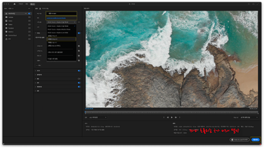Screen dimensions: 264x148
Task: Enable the FTP destination toggle
Action: 29,39
